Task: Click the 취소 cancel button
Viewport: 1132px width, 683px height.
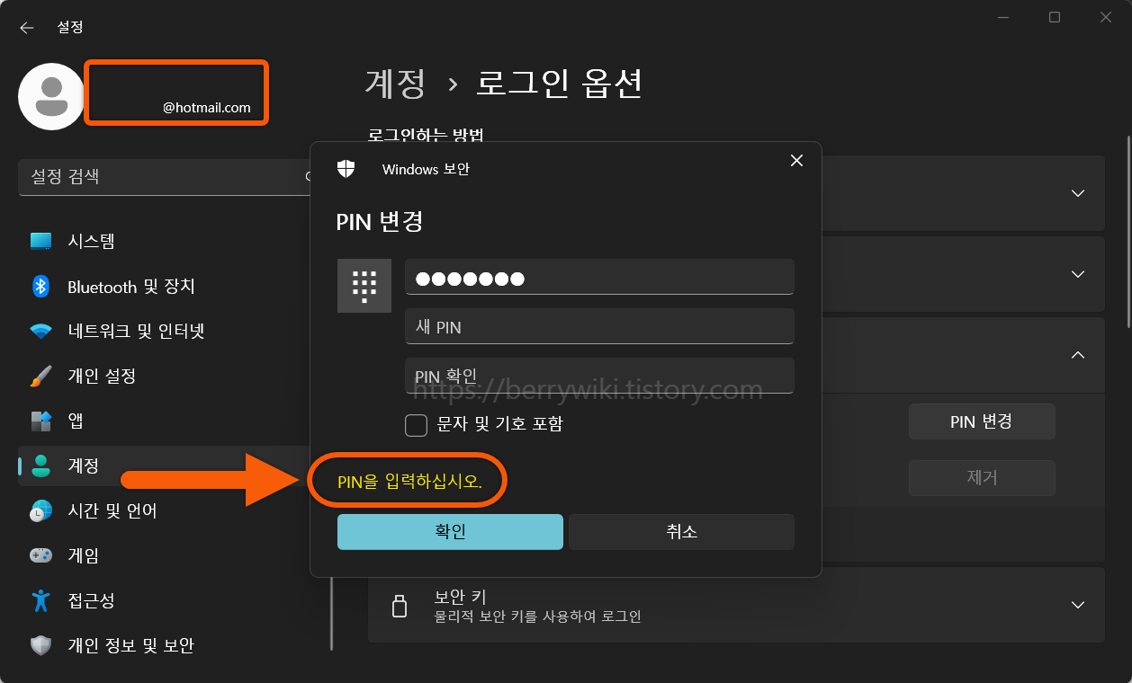Action: pyautogui.click(x=681, y=531)
